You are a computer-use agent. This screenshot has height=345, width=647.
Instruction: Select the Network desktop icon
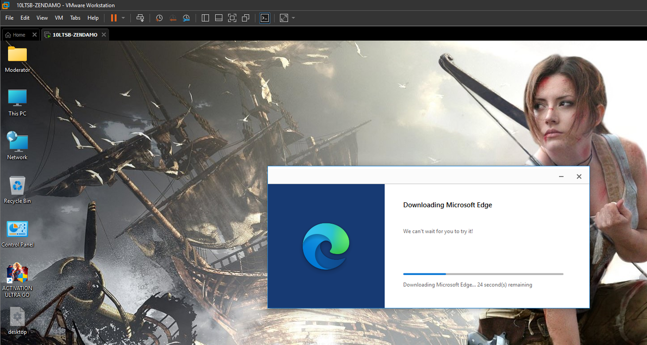pos(17,146)
